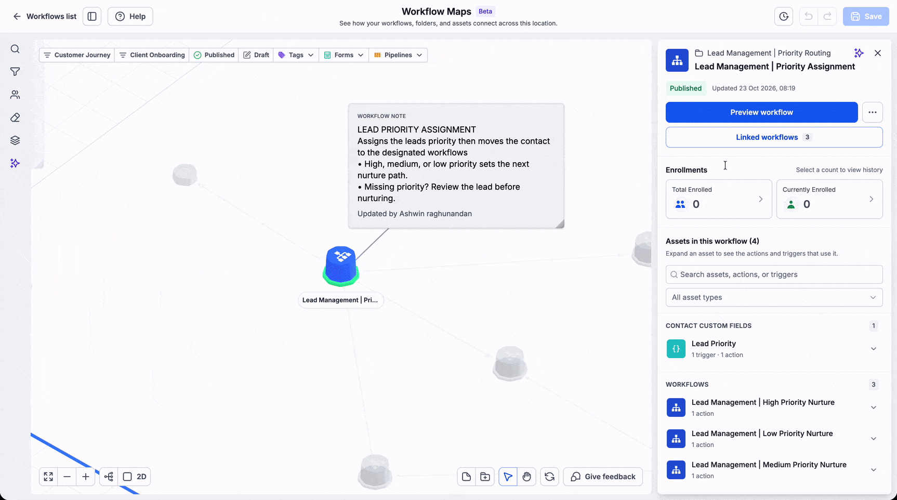Click the auto-layout graph icon

tap(109, 477)
